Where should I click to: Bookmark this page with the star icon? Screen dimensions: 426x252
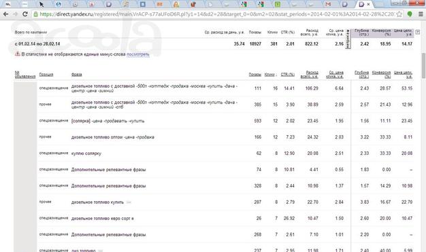point(399,14)
